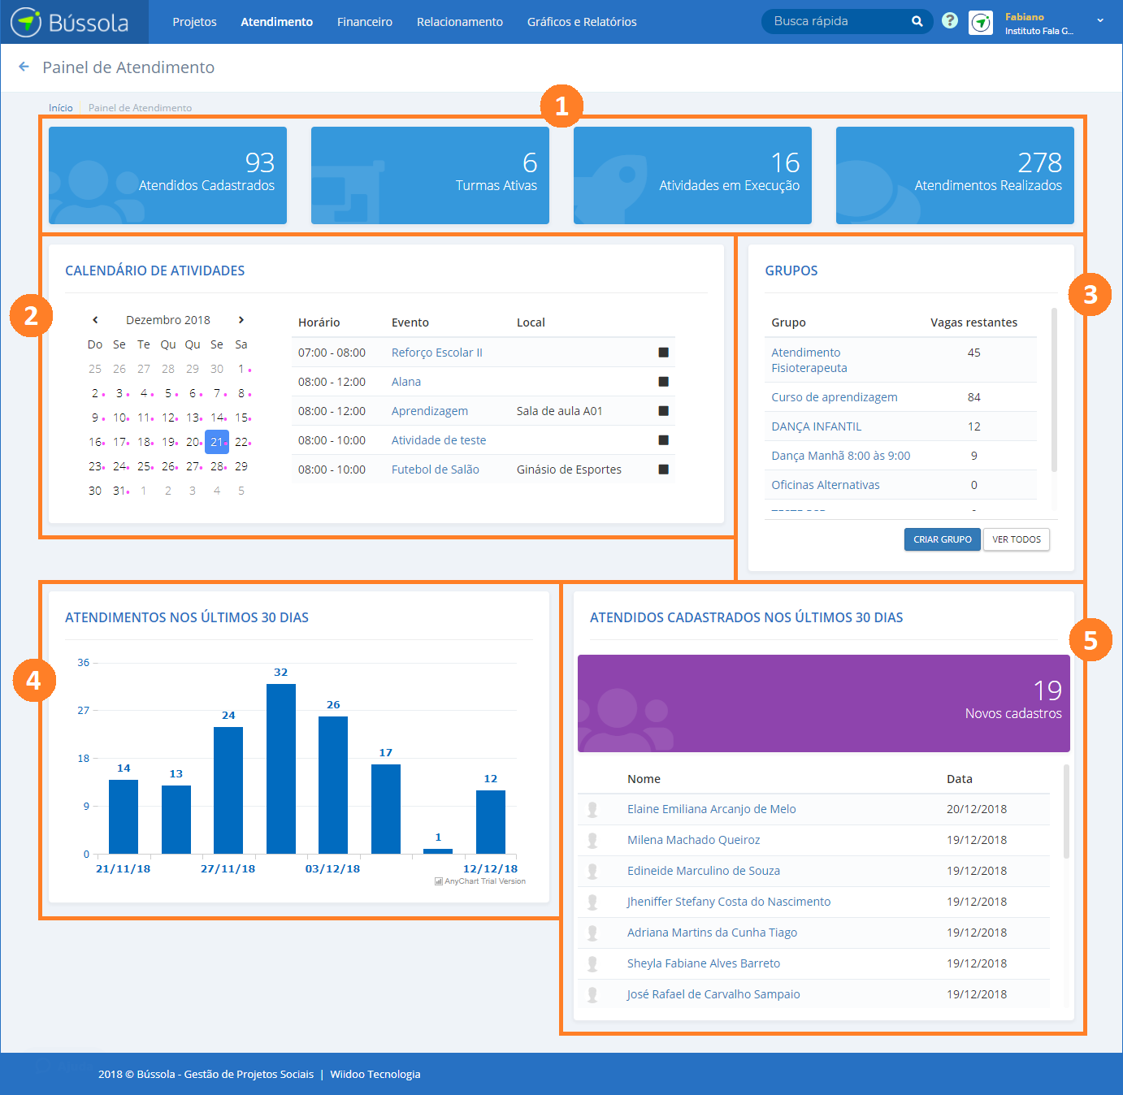This screenshot has width=1123, height=1095.
Task: Open the Gráficos e Relatórios menu
Action: [581, 22]
